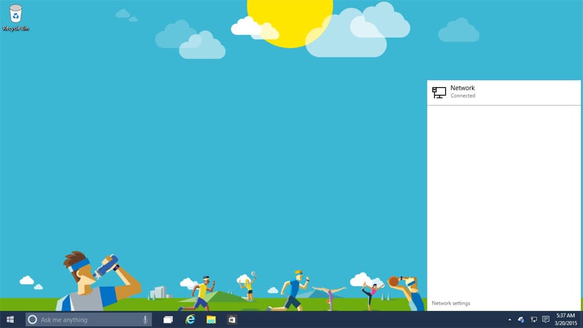Activate the Cortana microphone icon
This screenshot has width=583, height=328.
click(145, 320)
